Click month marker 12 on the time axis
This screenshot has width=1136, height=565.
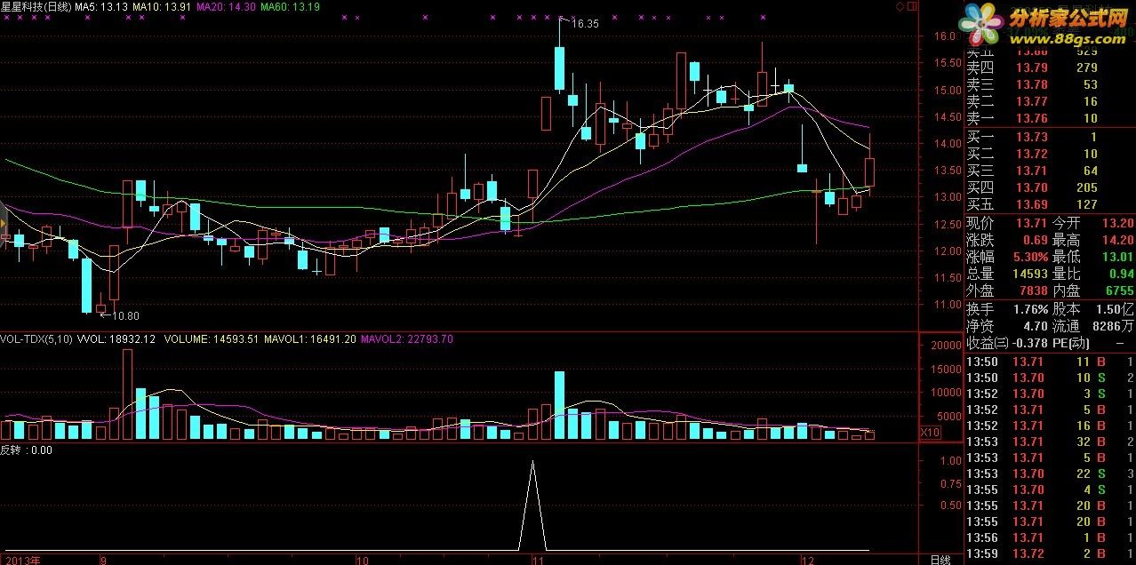tap(807, 560)
